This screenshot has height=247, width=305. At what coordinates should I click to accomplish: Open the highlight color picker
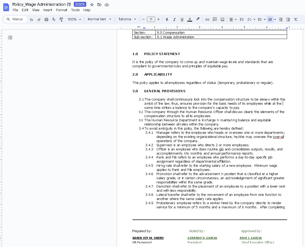pyautogui.click(x=198, y=19)
